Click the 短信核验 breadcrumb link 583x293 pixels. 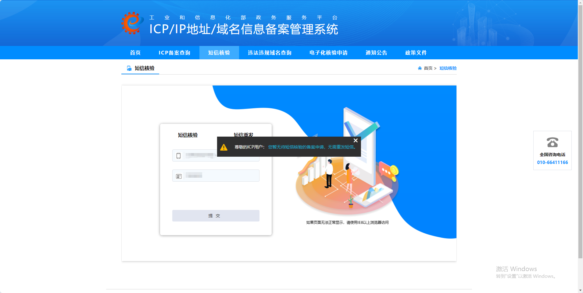448,68
